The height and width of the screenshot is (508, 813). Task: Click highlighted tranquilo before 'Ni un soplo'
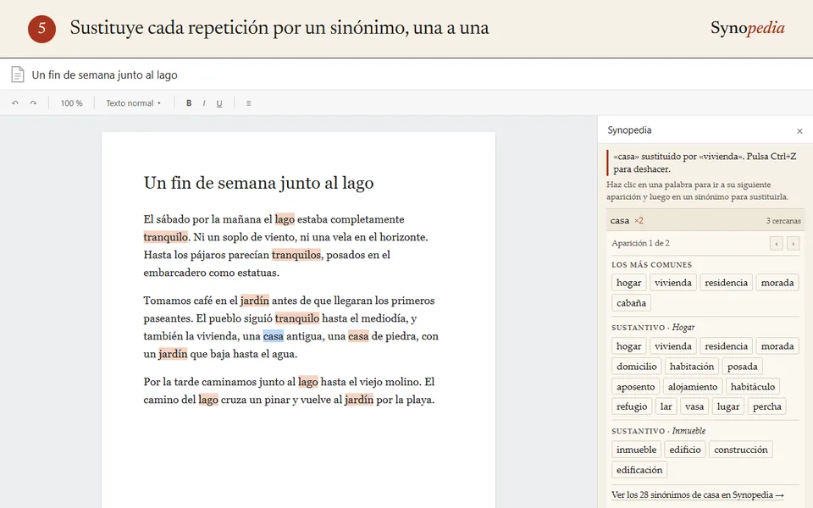(x=165, y=237)
